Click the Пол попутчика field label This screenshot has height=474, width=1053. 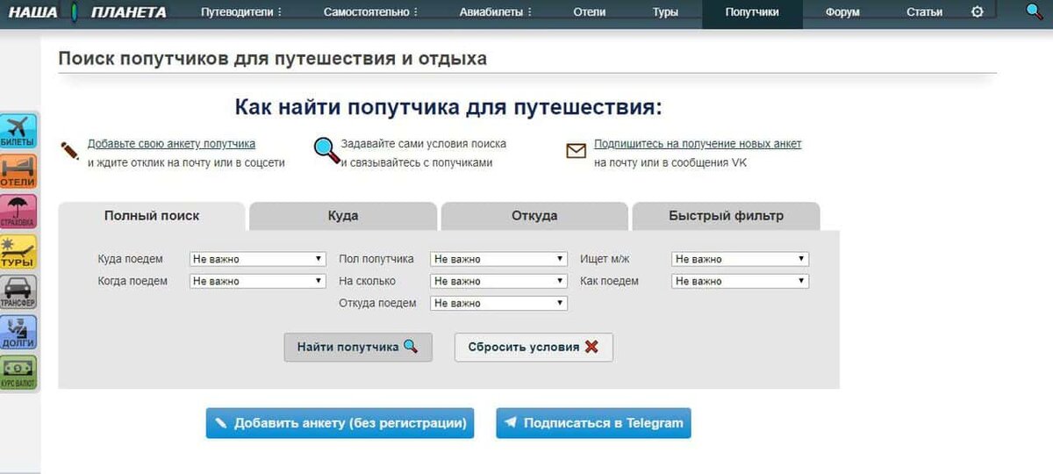(376, 259)
